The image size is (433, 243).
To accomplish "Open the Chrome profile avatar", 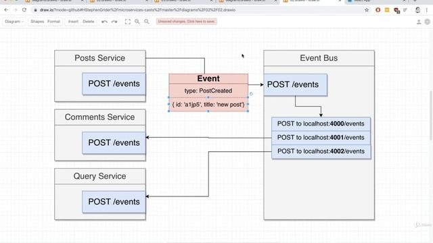I will coord(417,10).
